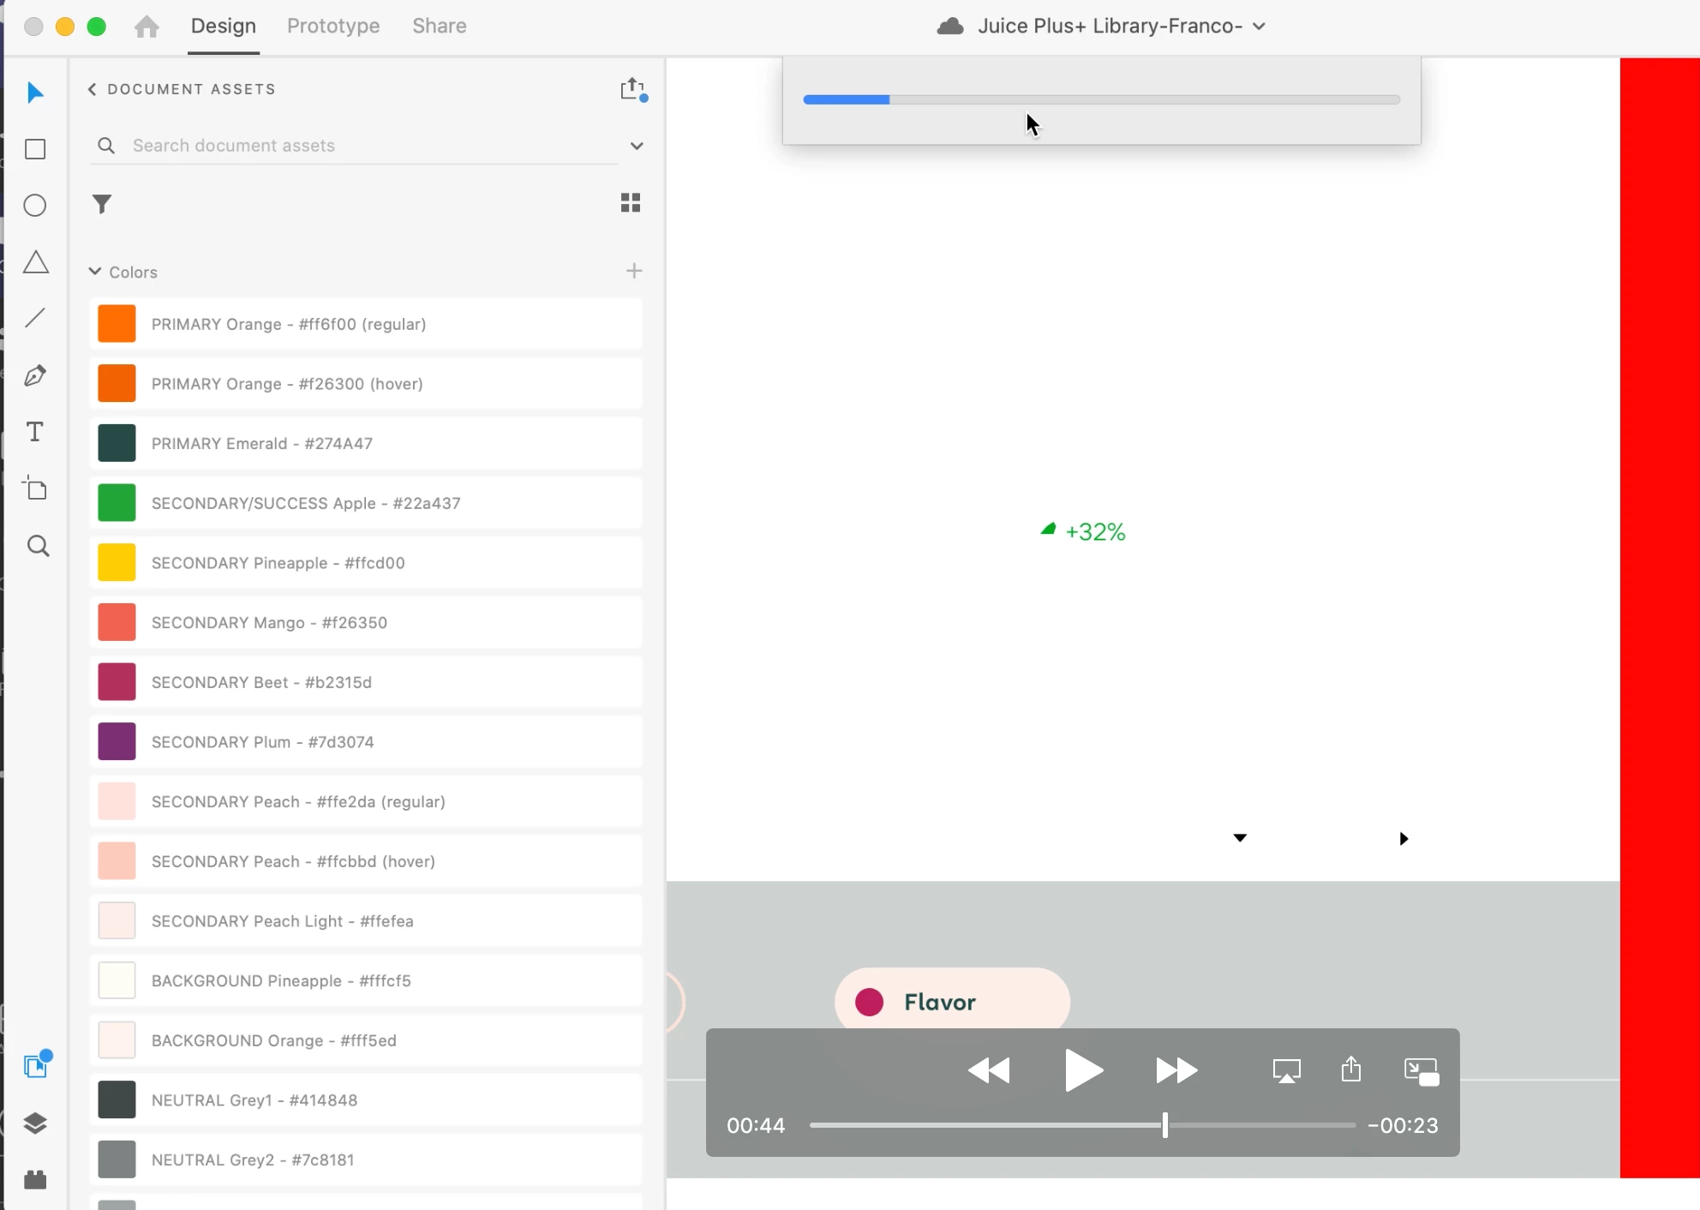Go back from Document Assets
The image size is (1700, 1210).
(93, 89)
